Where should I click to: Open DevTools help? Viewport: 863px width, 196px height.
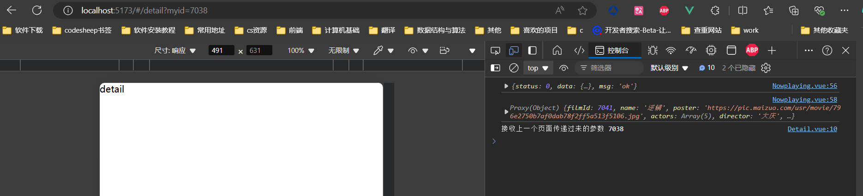click(827, 50)
